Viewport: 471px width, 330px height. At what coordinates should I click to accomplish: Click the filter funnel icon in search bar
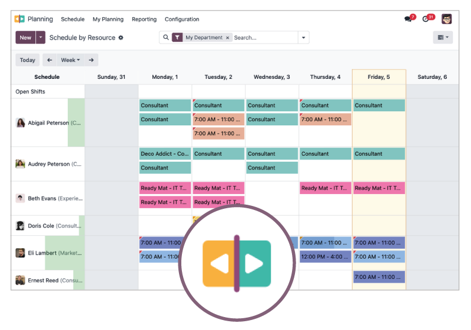177,38
